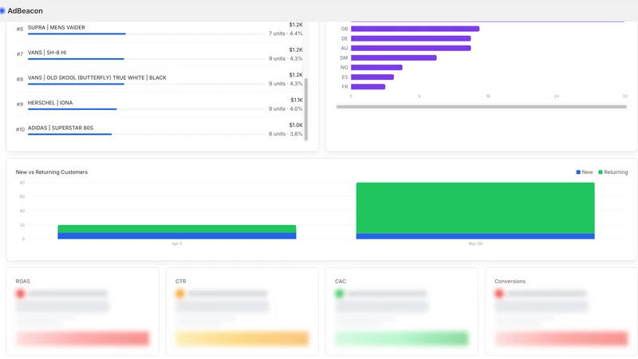
Task: Click the top products vertical scrollbar
Action: click(x=306, y=109)
